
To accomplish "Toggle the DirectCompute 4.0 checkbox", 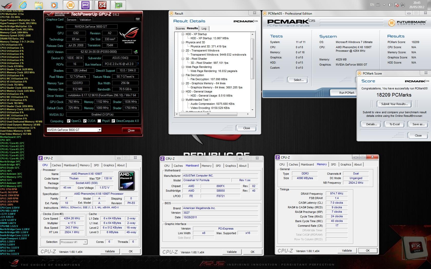I will click(x=113, y=121).
